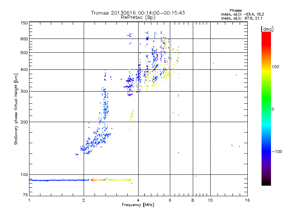Viewport: 291px width, 218px height.
Task: Click the colorbar label '0'
Action: tap(273, 109)
